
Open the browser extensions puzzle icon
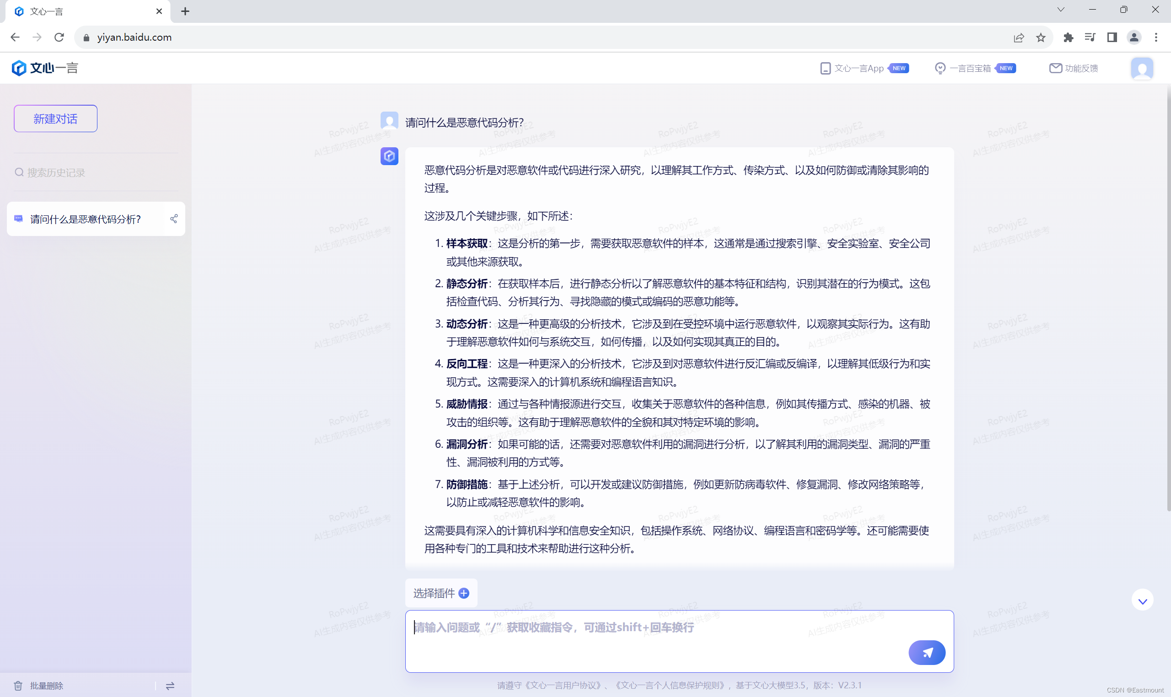pos(1068,38)
